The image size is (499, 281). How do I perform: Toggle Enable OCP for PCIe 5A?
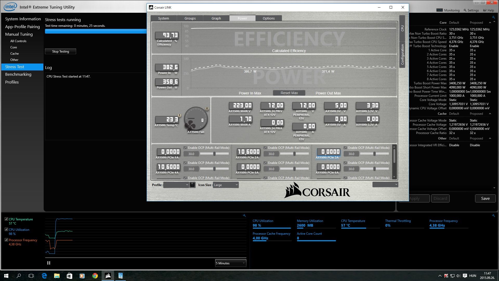pos(265,163)
